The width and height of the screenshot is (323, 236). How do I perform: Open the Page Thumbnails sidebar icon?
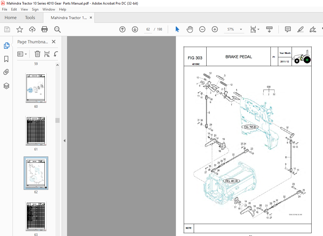6,46
